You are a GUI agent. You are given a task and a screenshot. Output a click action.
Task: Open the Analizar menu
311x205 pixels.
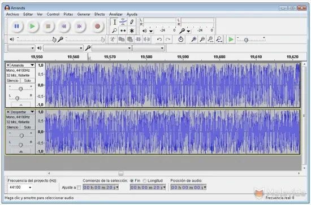(x=115, y=14)
